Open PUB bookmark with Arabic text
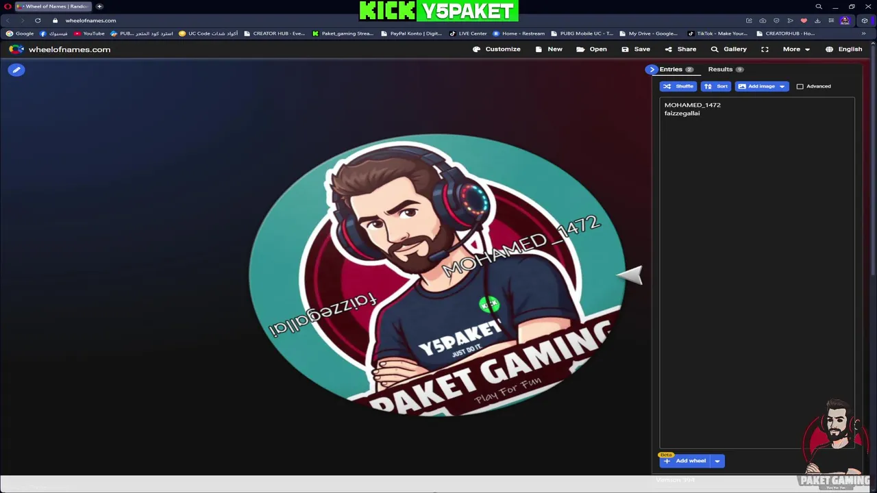 [x=142, y=34]
